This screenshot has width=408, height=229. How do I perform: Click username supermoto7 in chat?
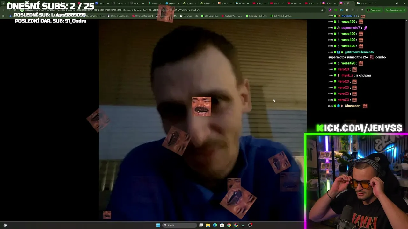pyautogui.click(x=351, y=28)
